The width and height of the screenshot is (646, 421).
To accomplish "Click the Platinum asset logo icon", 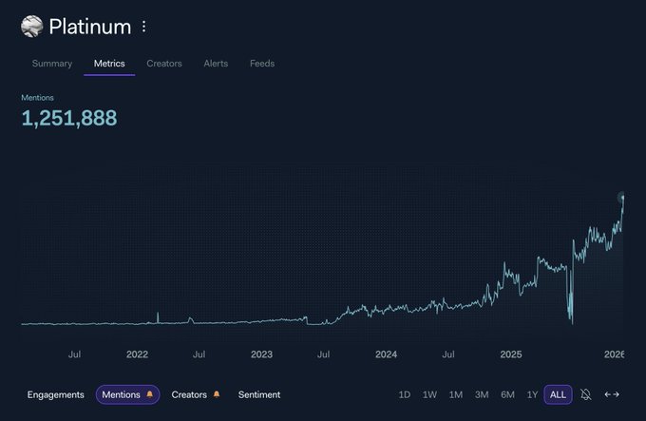I will [x=31, y=27].
